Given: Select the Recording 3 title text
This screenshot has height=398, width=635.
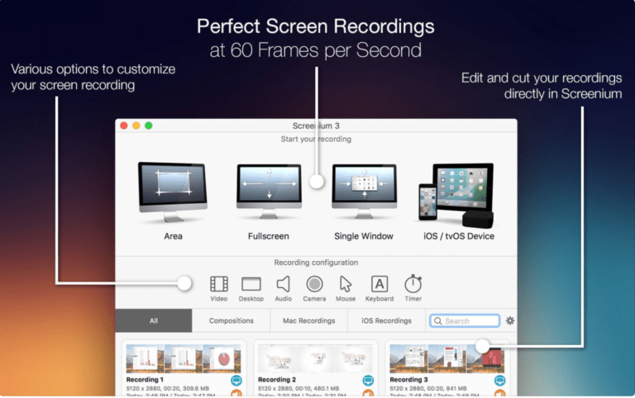Looking at the screenshot, I should tap(408, 380).
